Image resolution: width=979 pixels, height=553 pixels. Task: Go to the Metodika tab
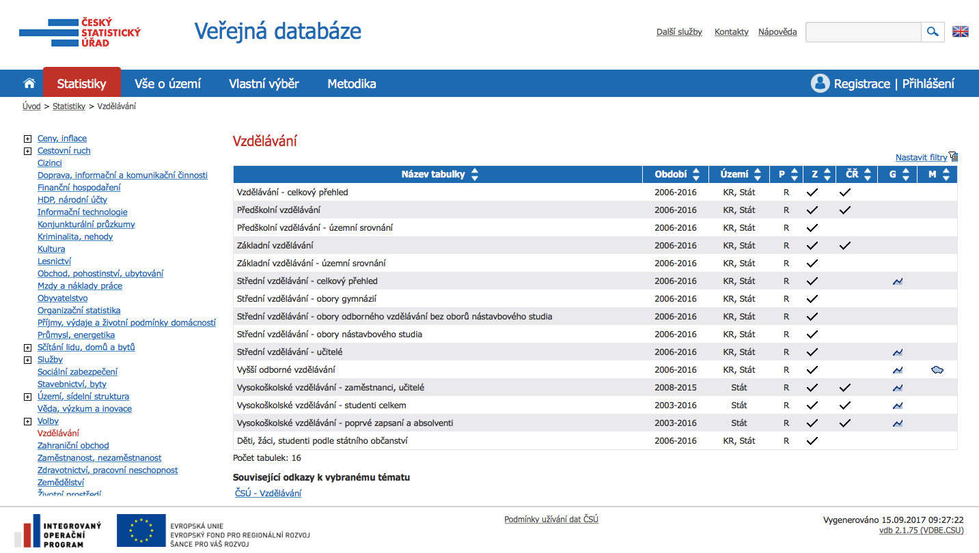351,84
